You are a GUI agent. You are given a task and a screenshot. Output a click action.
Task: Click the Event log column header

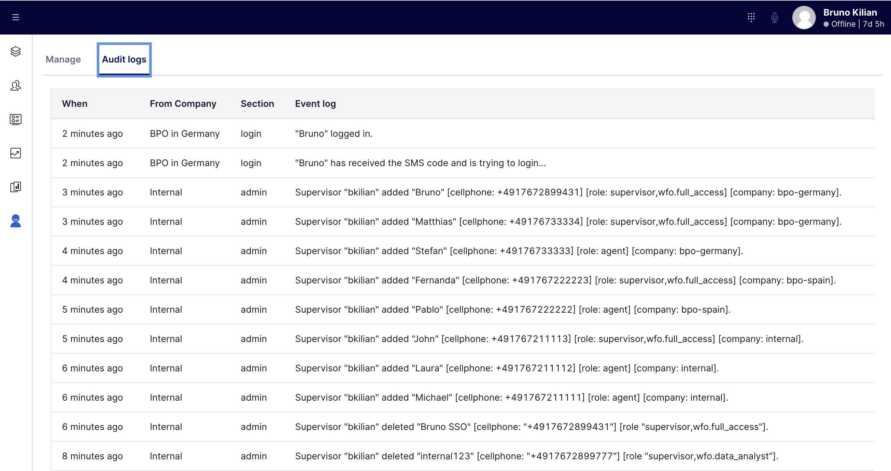[x=315, y=104]
